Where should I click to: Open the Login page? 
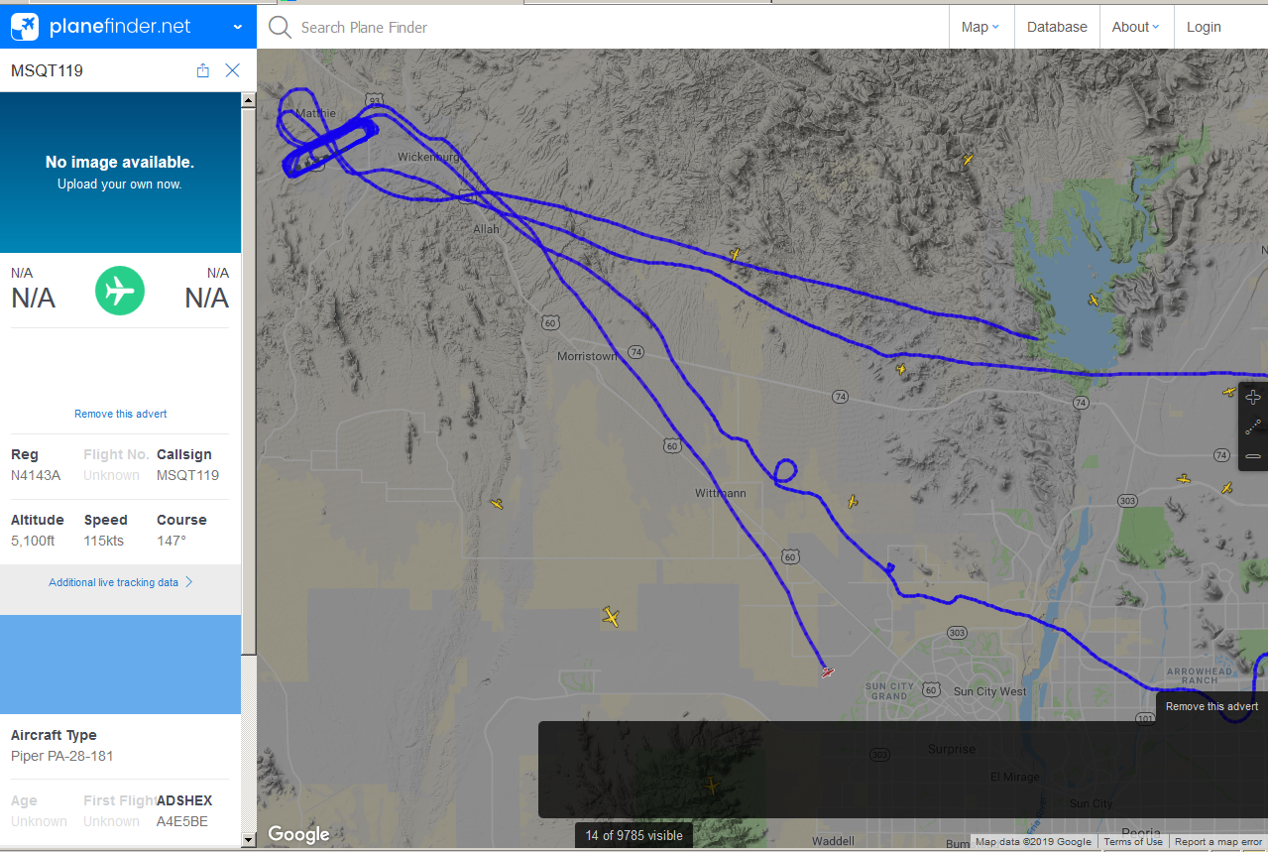[x=1204, y=27]
